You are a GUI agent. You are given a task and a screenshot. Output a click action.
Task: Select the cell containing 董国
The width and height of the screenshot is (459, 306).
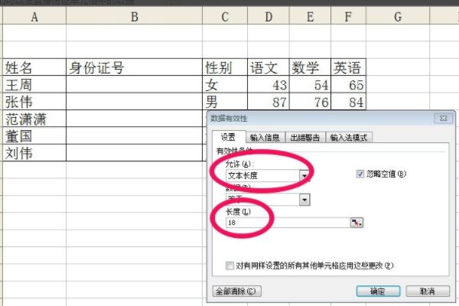(34, 136)
